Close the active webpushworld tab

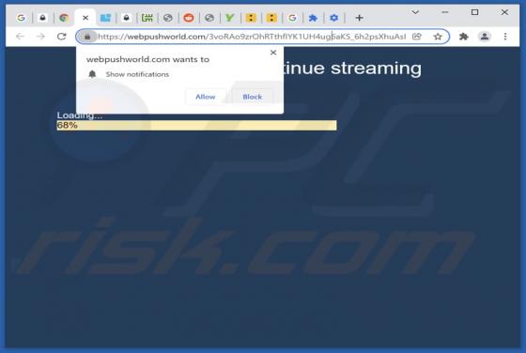pos(85,18)
